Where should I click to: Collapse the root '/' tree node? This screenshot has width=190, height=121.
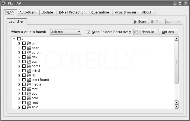(14, 39)
